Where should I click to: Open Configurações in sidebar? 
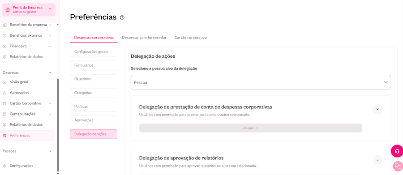21,166
